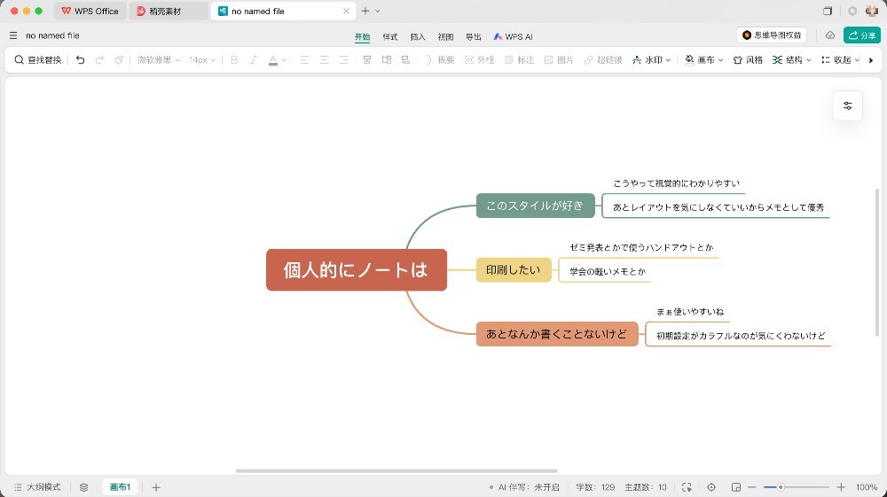The width and height of the screenshot is (887, 497).
Task: Open the structure (结构) dropdown
Action: [792, 60]
